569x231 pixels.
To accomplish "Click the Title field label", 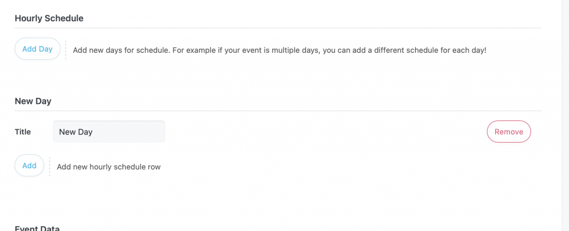I will coord(23,132).
